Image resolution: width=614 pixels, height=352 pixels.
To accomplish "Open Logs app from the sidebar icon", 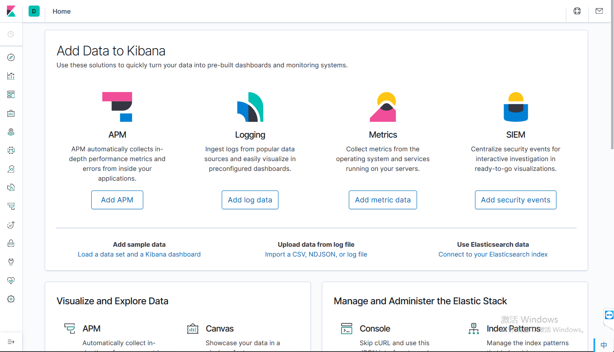I will point(11,188).
